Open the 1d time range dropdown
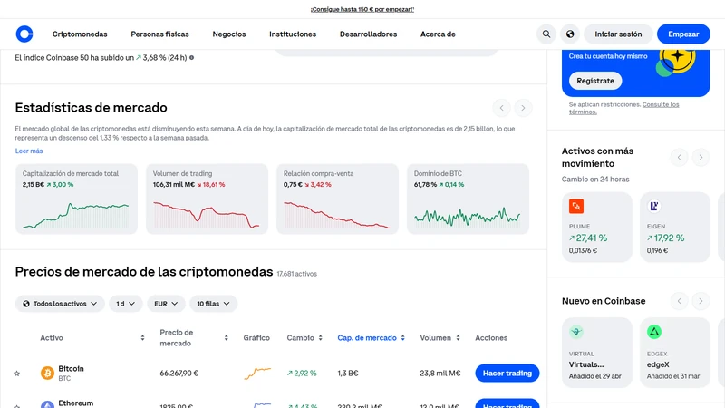 pyautogui.click(x=125, y=304)
